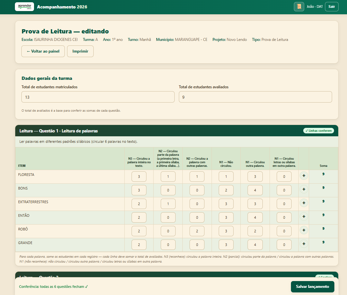Edit ENTÃO N1 circulou outra palavra field
The height and width of the screenshot is (295, 347).
tap(255, 217)
